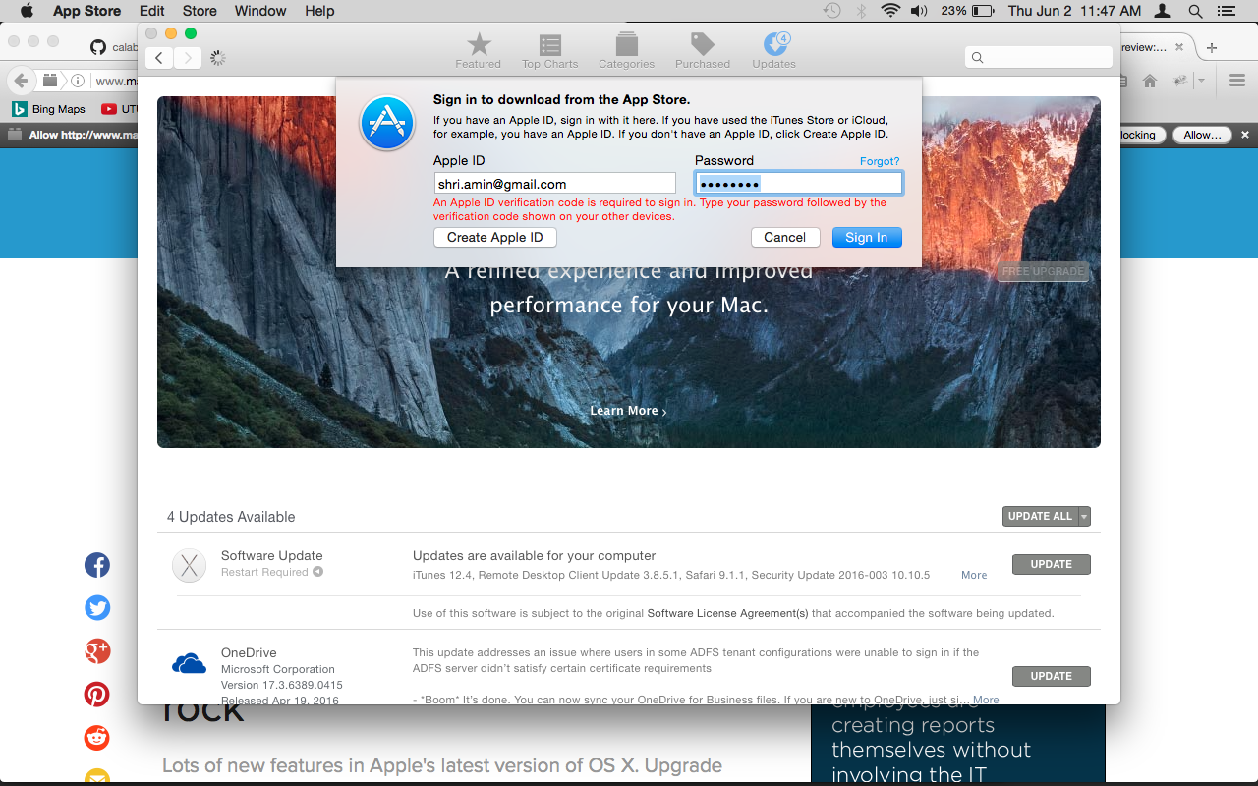Show the Purchased apps section
Image resolution: width=1258 pixels, height=786 pixels.
[703, 51]
